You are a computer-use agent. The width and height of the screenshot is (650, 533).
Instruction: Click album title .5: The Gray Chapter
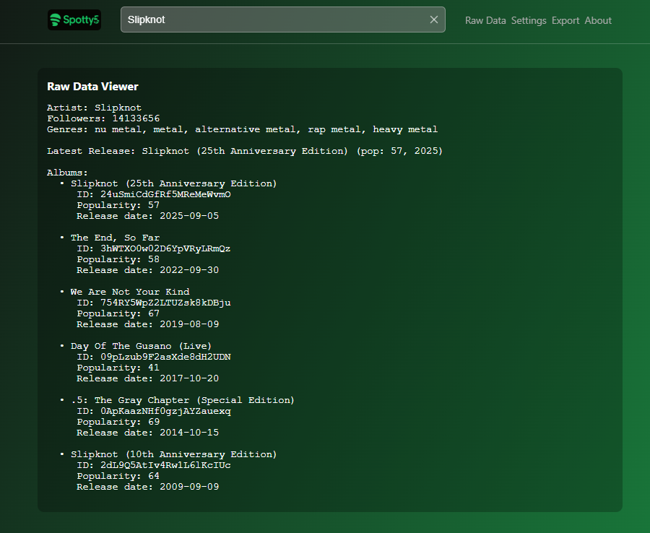[x=183, y=400]
